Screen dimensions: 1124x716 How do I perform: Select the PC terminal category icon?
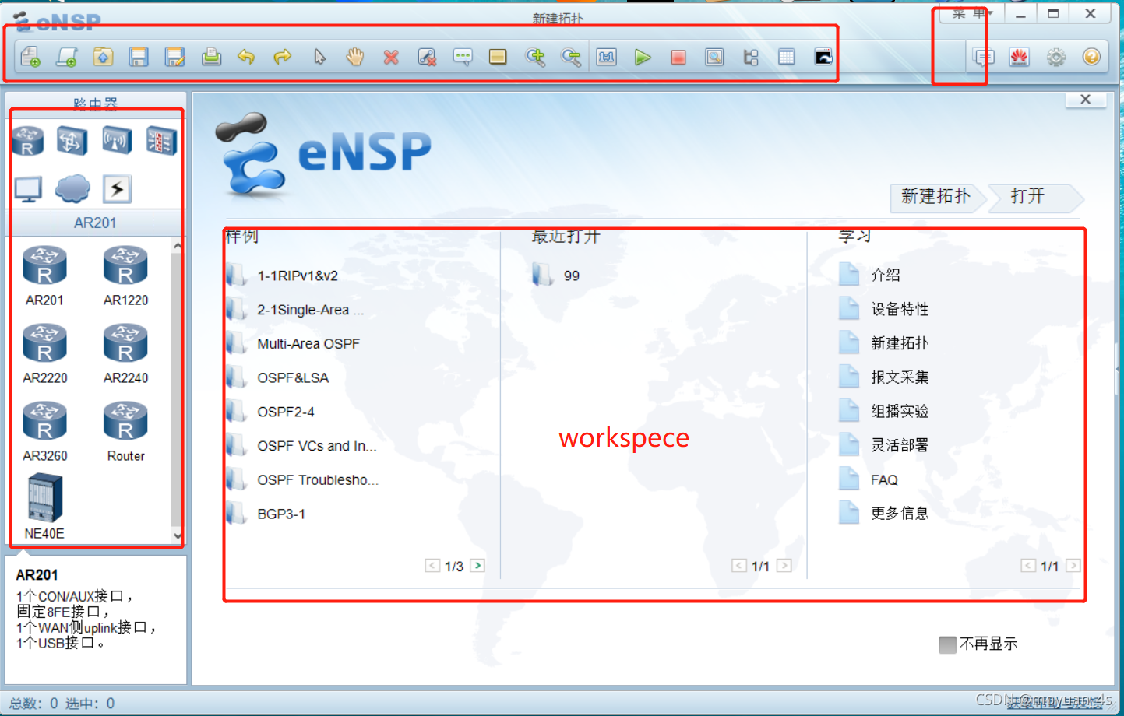(27, 188)
